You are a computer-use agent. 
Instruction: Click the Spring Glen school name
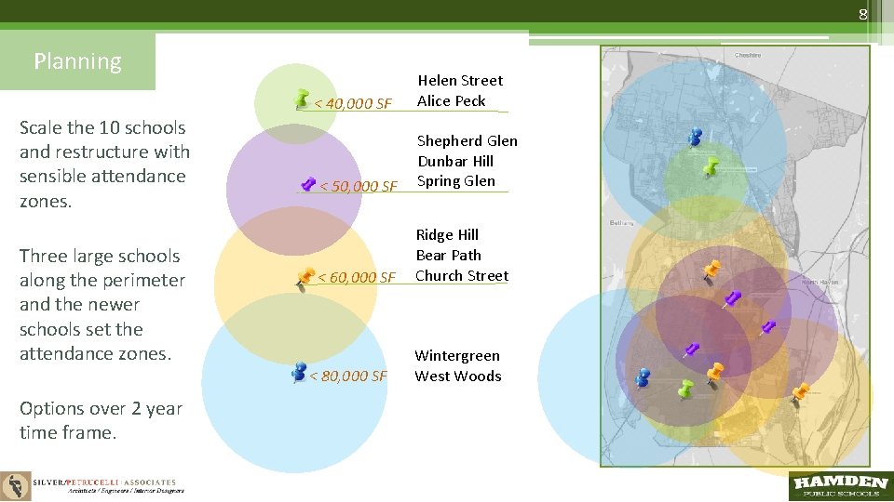(455, 181)
